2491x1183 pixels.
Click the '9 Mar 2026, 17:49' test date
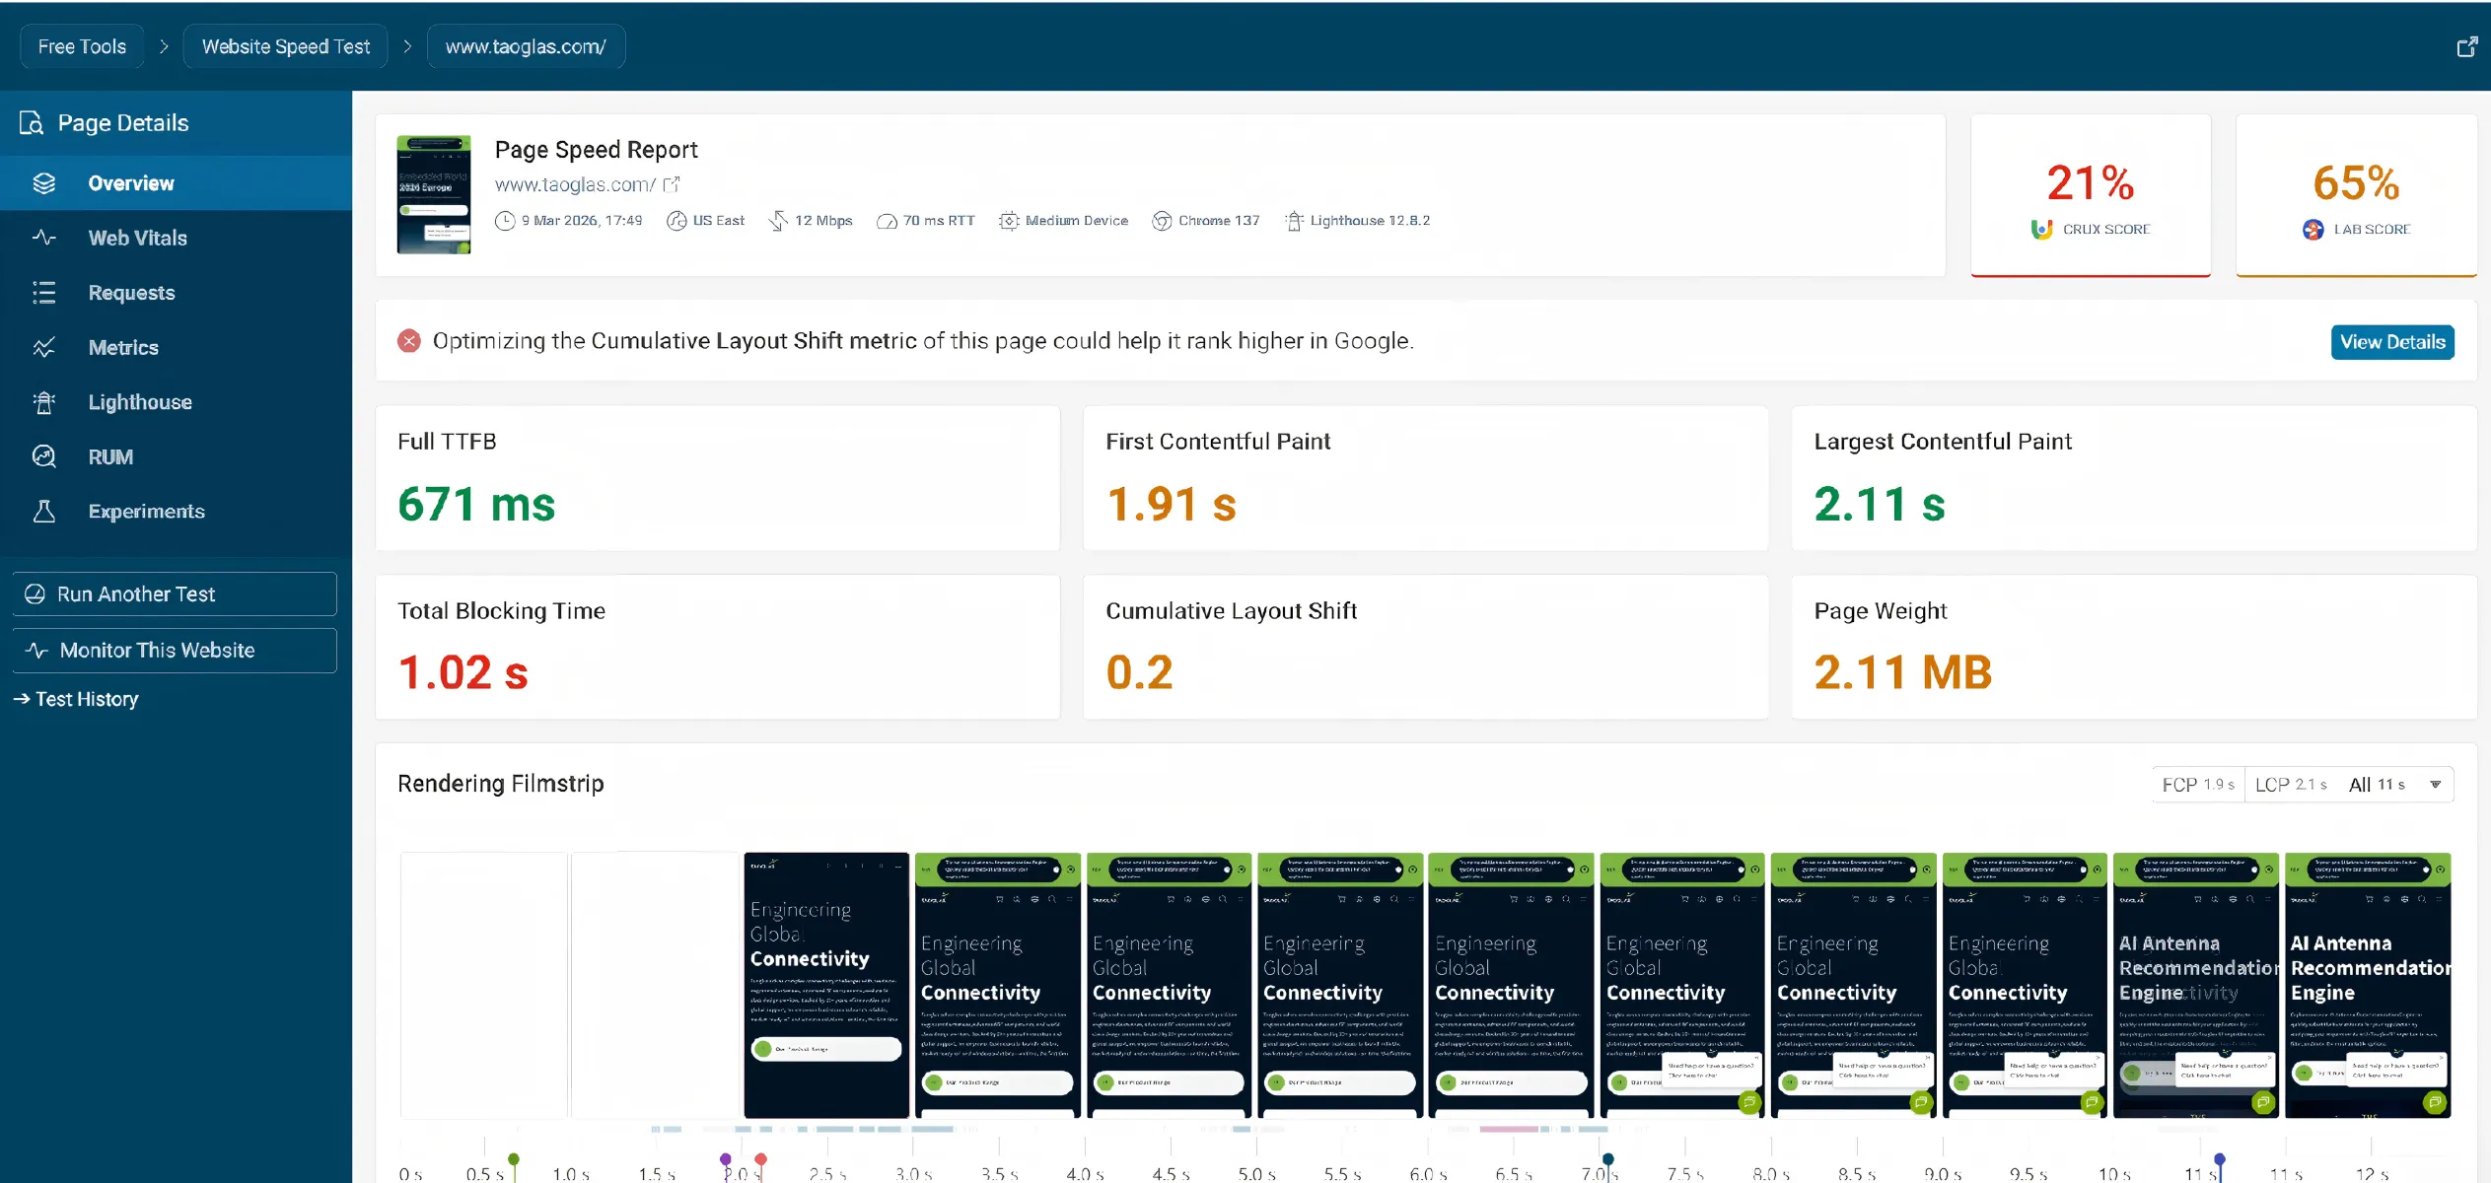coord(582,221)
